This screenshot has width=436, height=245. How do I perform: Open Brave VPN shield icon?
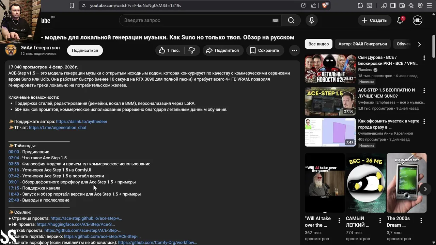coord(420,5)
